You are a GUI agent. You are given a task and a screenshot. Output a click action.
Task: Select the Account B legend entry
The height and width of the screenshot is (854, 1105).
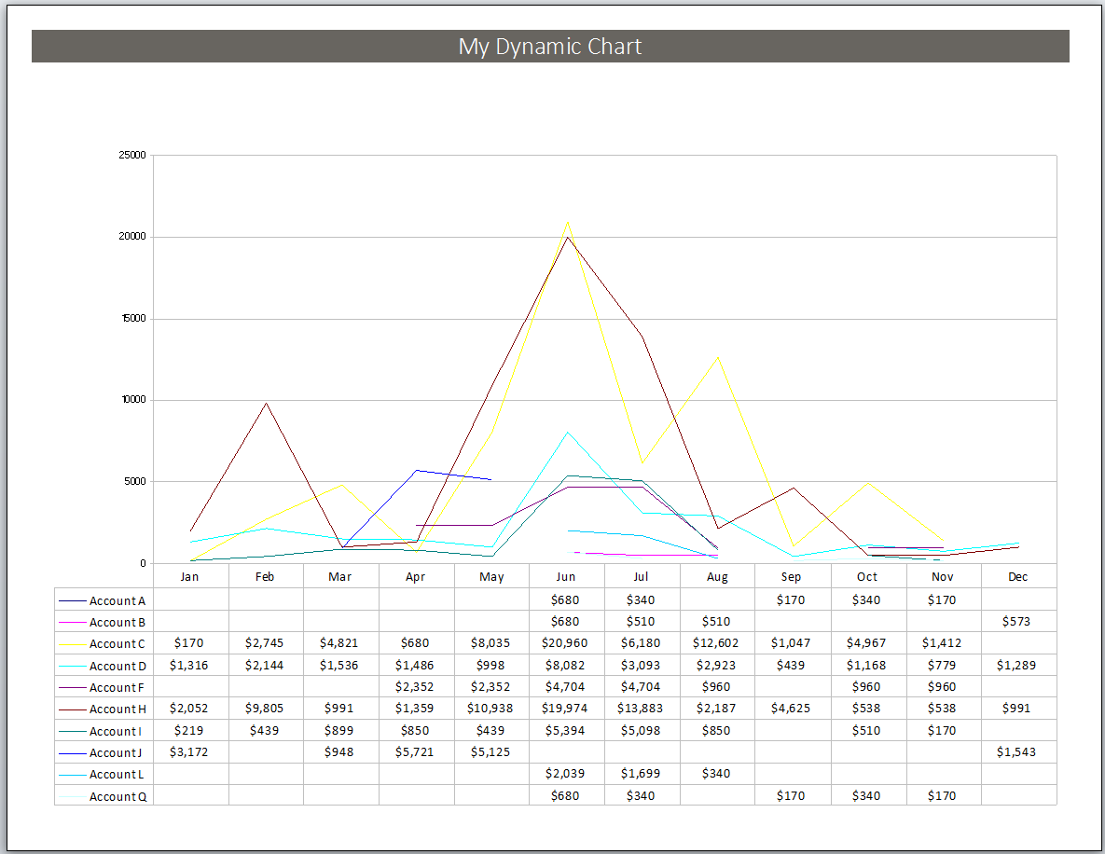[104, 622]
